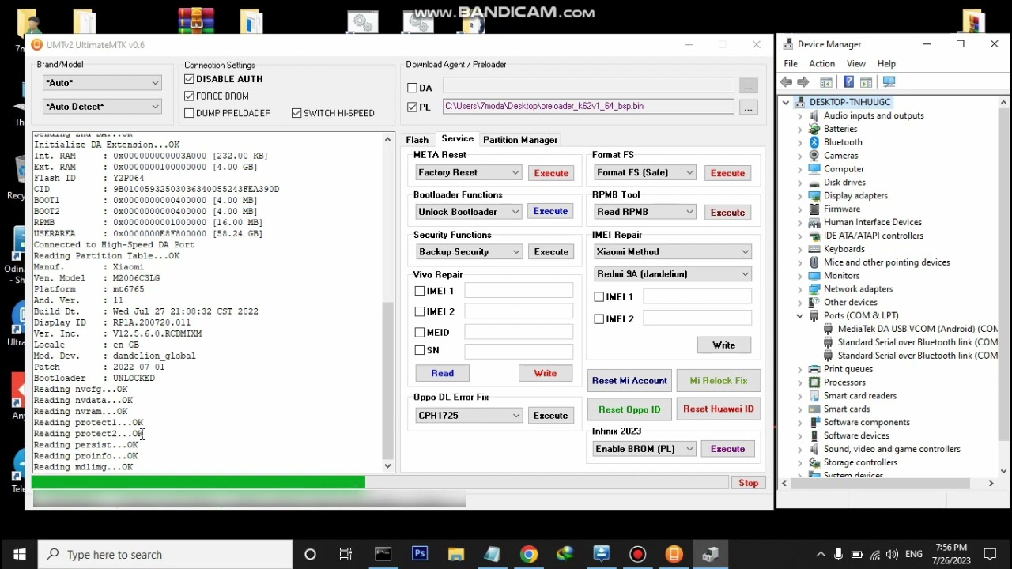Open Read RPMB dropdown
Image resolution: width=1012 pixels, height=569 pixels.
click(644, 212)
